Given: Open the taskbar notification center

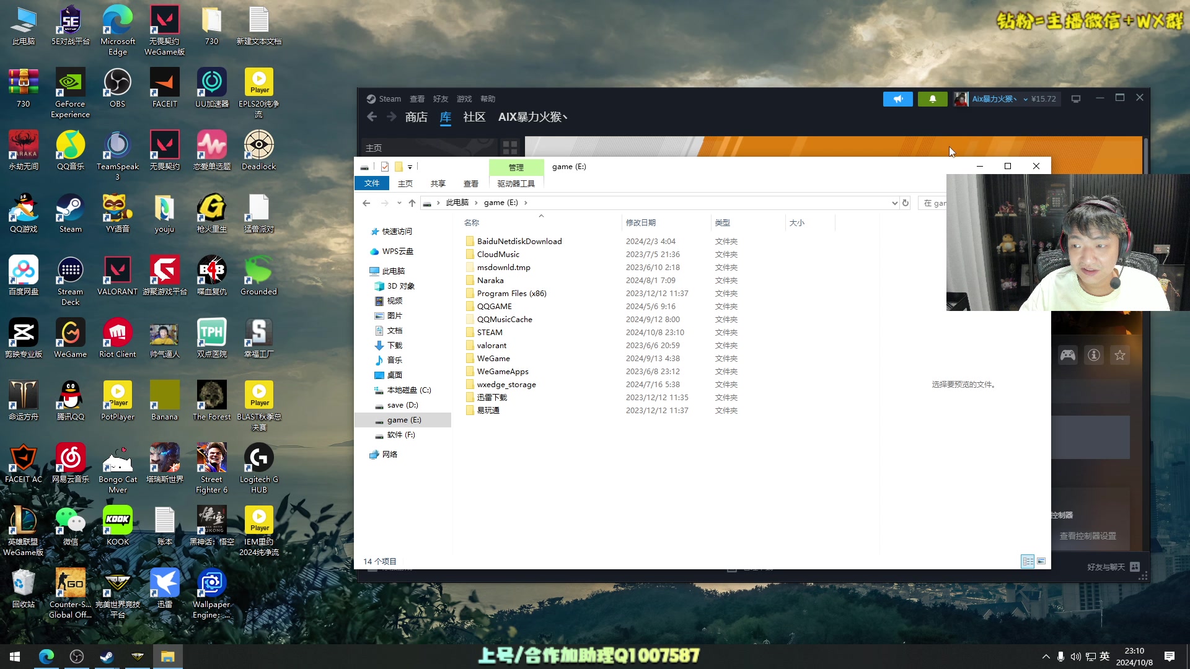Looking at the screenshot, I should pos(1169,657).
